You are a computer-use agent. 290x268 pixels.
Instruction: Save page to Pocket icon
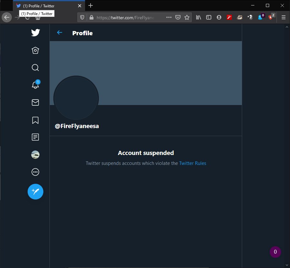pyautogui.click(x=178, y=17)
